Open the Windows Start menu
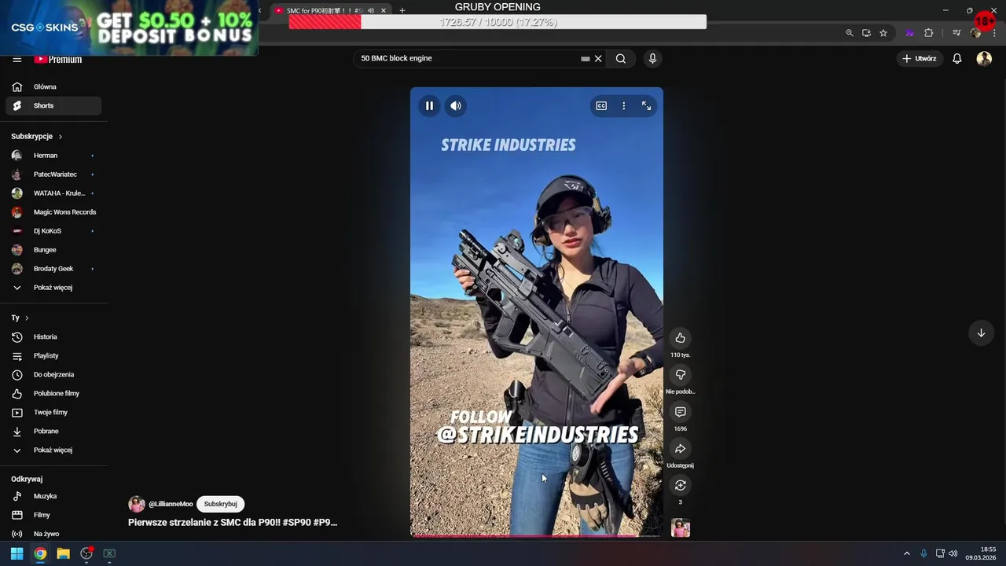Screen dimensions: 1006x566 coord(17,553)
